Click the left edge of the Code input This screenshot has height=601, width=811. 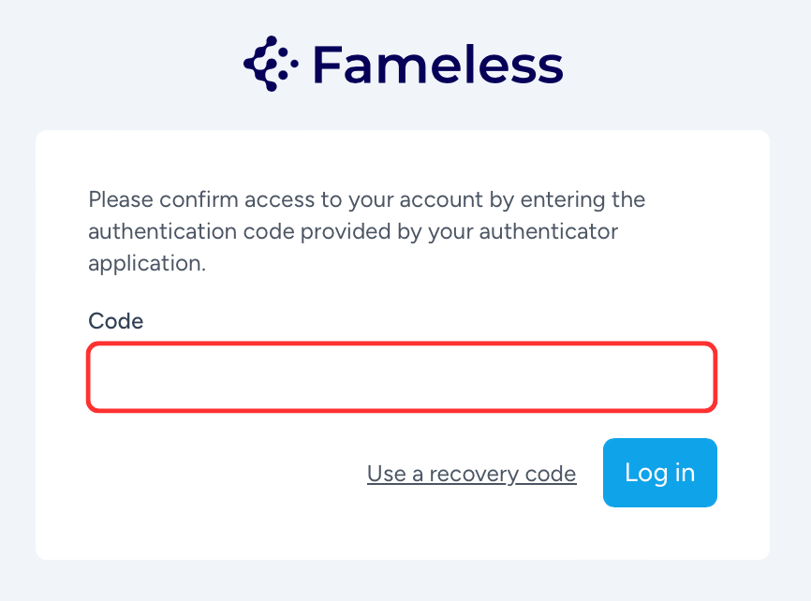(x=98, y=377)
